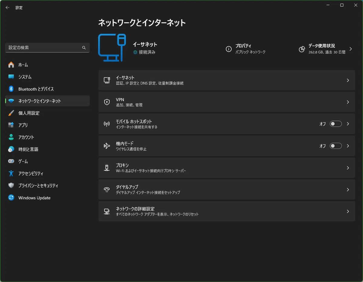The width and height of the screenshot is (363, 282).
Task: Select アカウント in the sidebar
Action: click(x=47, y=137)
